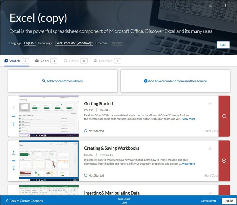Open the Language English dropdown
This screenshot has height=205, width=237.
(30, 43)
